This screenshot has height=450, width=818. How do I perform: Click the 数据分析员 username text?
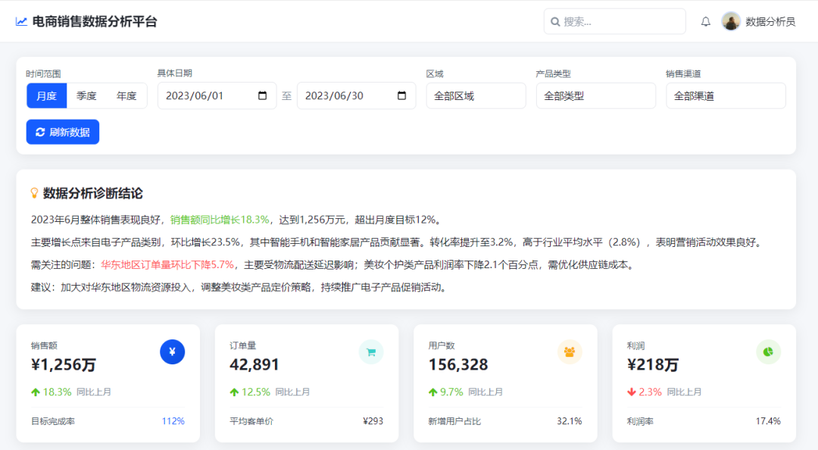pyautogui.click(x=770, y=22)
